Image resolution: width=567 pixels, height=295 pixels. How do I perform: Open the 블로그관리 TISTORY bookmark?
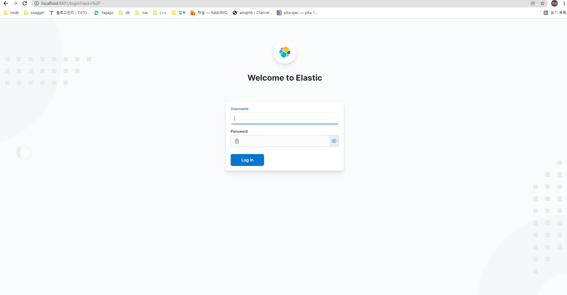[x=70, y=13]
